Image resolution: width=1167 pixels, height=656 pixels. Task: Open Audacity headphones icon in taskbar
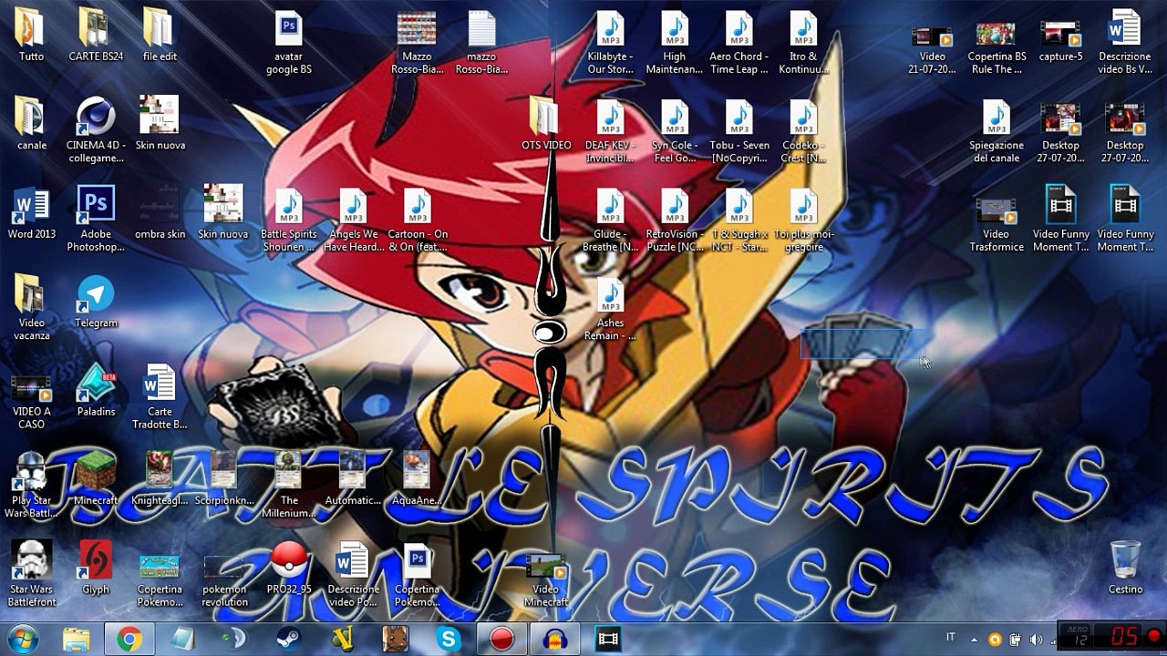point(554,640)
